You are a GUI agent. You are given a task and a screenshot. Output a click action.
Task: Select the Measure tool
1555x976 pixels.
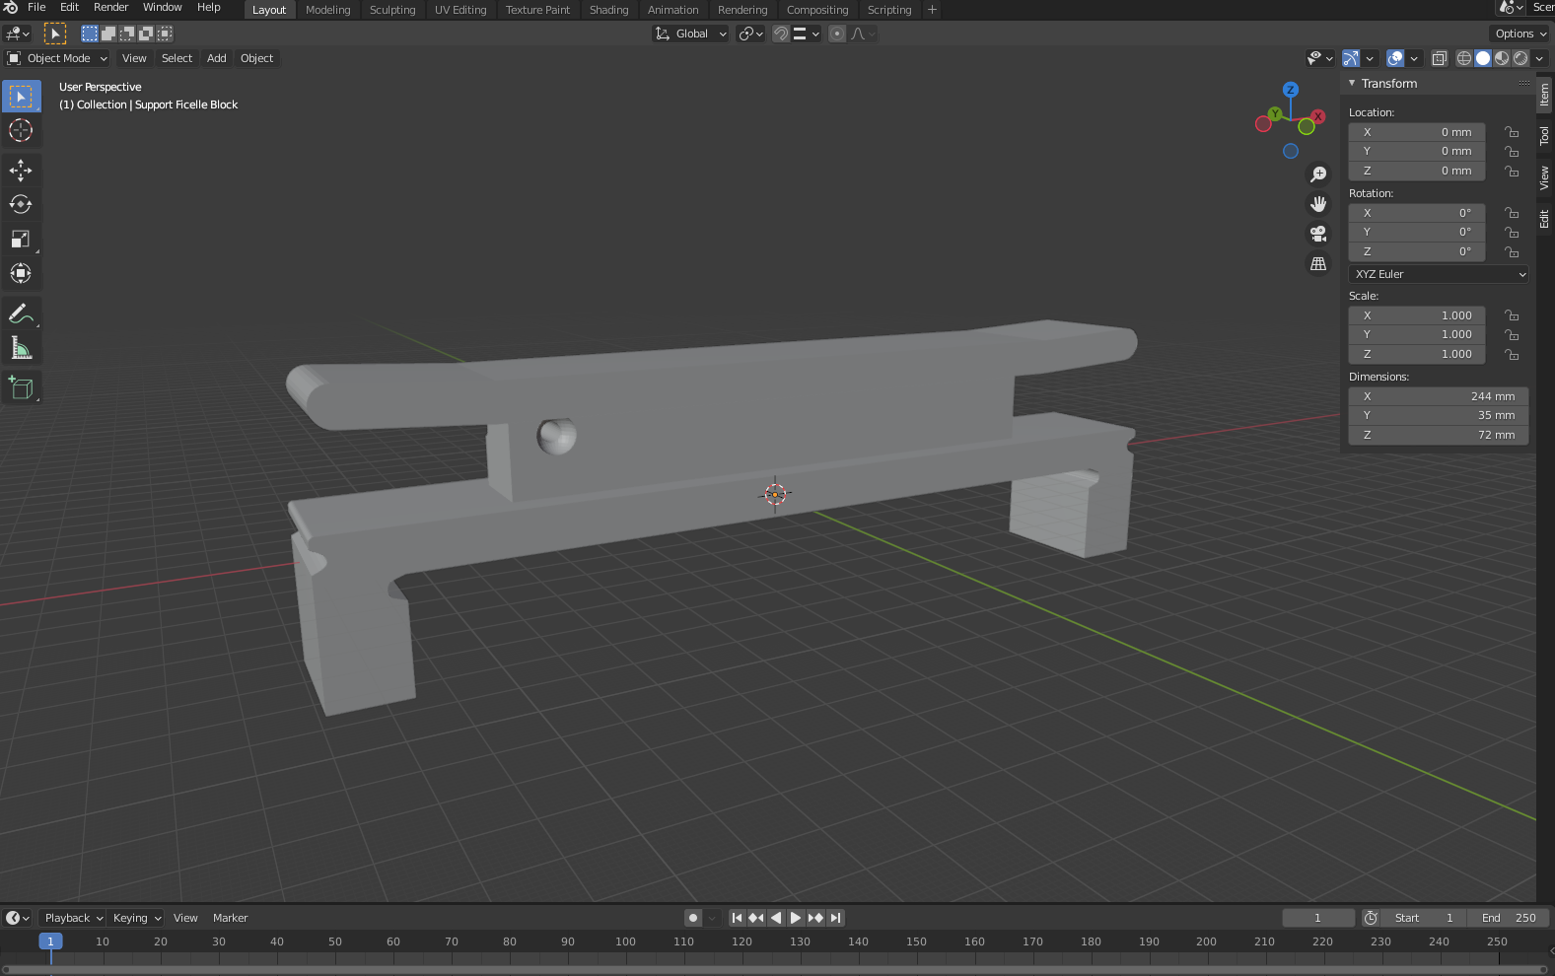tap(21, 348)
